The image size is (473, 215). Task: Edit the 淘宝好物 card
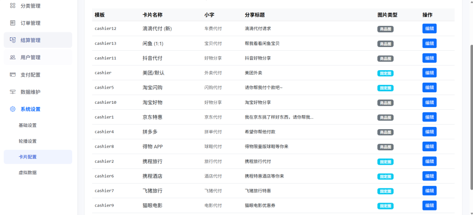429,102
